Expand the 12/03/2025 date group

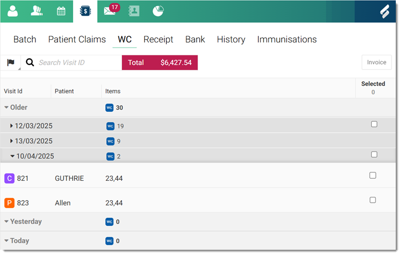coord(12,126)
